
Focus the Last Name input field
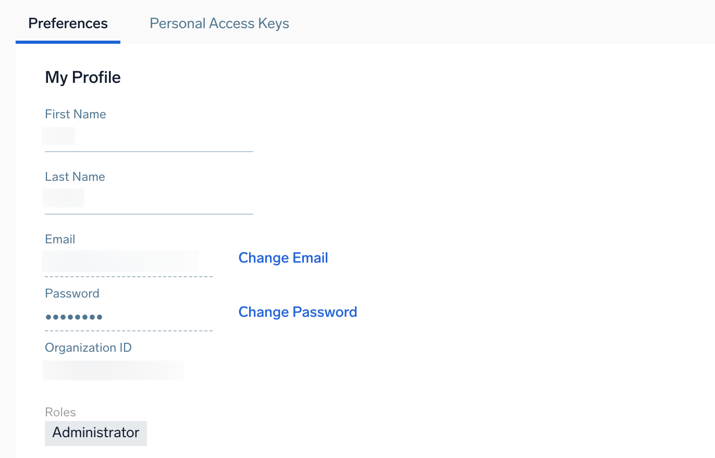(149, 199)
